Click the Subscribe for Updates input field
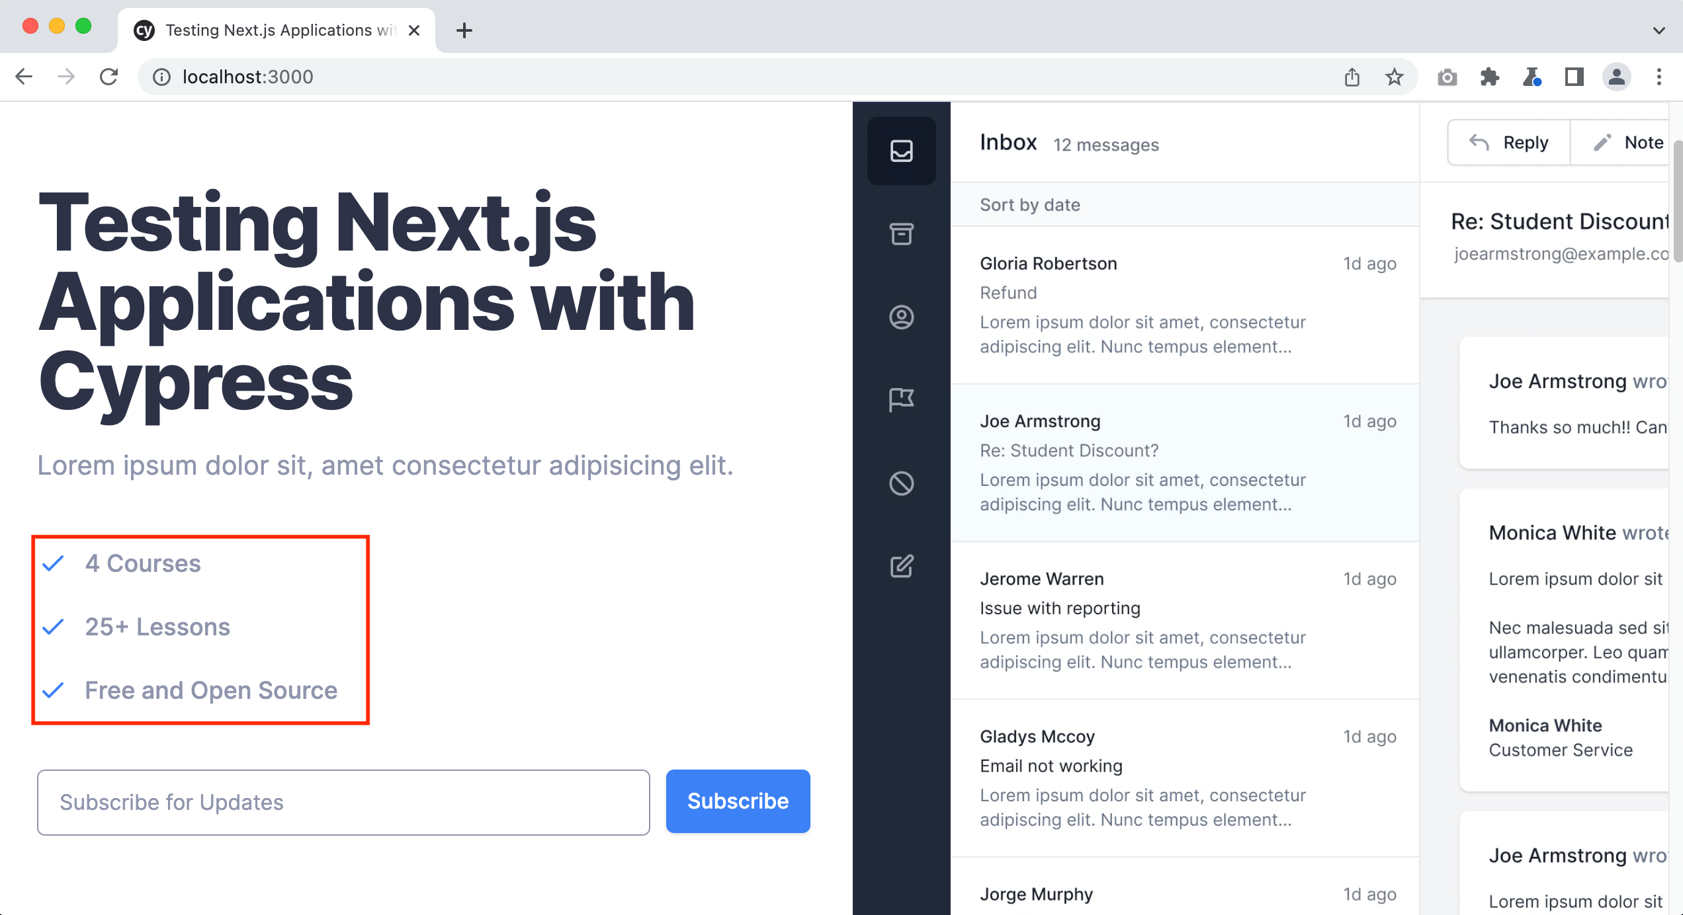 point(345,801)
